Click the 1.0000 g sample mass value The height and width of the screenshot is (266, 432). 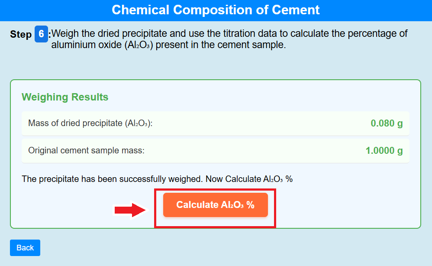pyautogui.click(x=384, y=151)
